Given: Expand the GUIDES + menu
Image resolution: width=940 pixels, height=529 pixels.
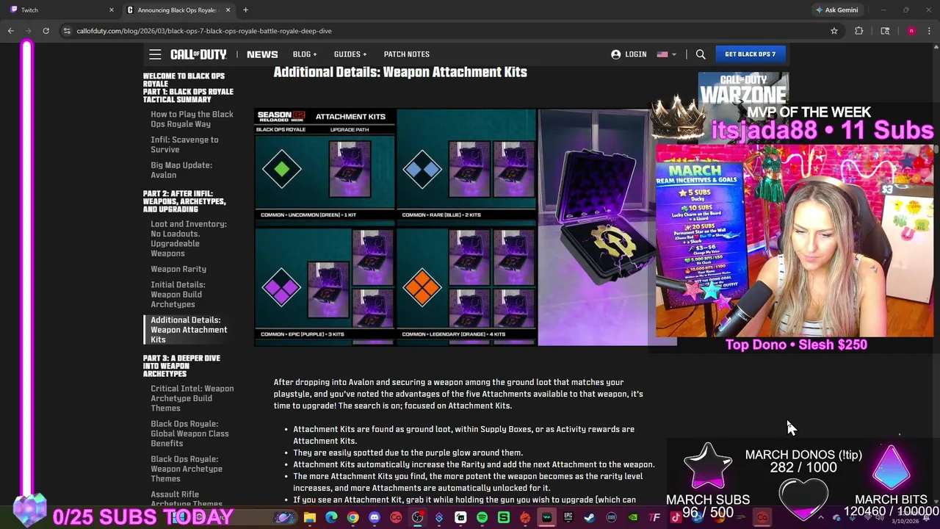Looking at the screenshot, I should tap(350, 54).
